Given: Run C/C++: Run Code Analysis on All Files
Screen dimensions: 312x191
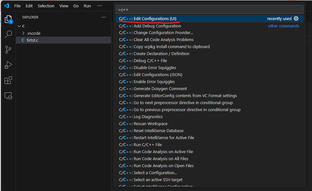Looking at the screenshot, I should coord(210,159).
